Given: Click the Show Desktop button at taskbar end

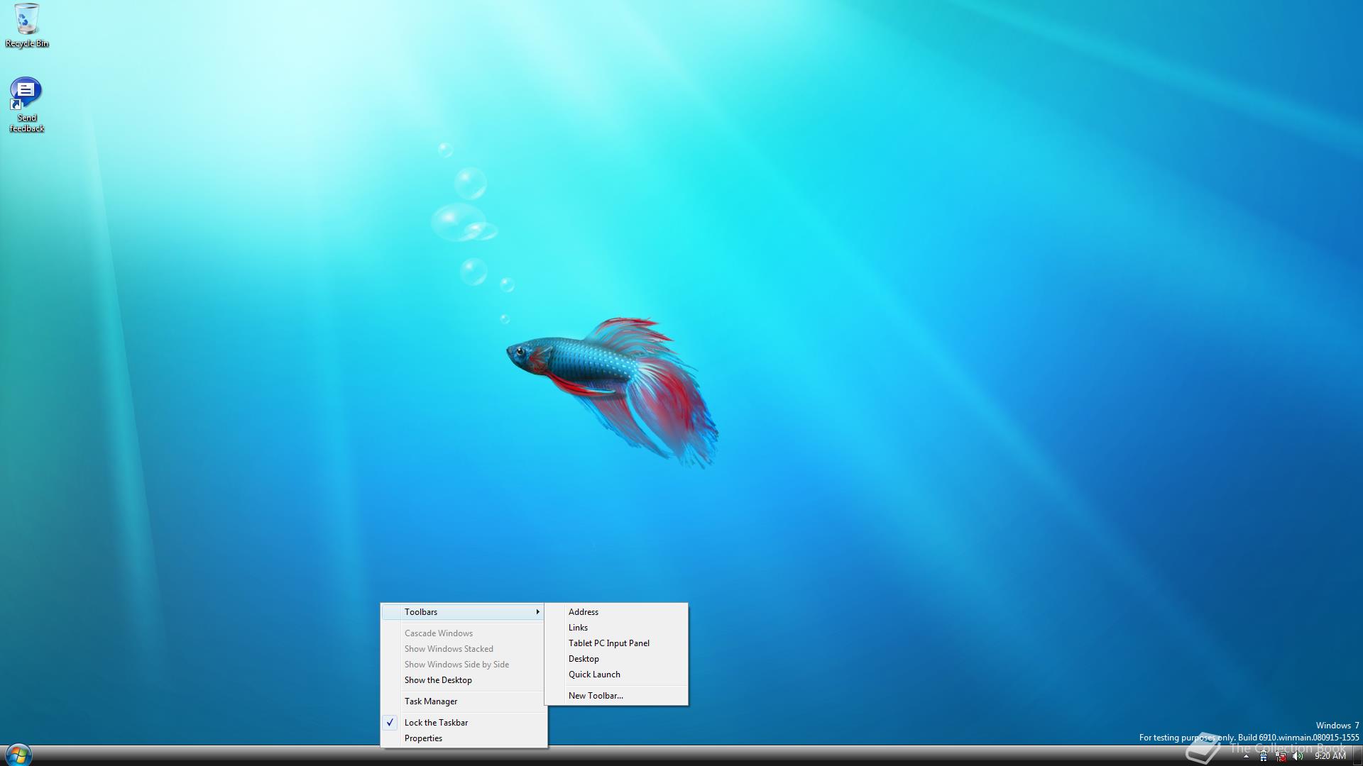Looking at the screenshot, I should pos(1357,755).
